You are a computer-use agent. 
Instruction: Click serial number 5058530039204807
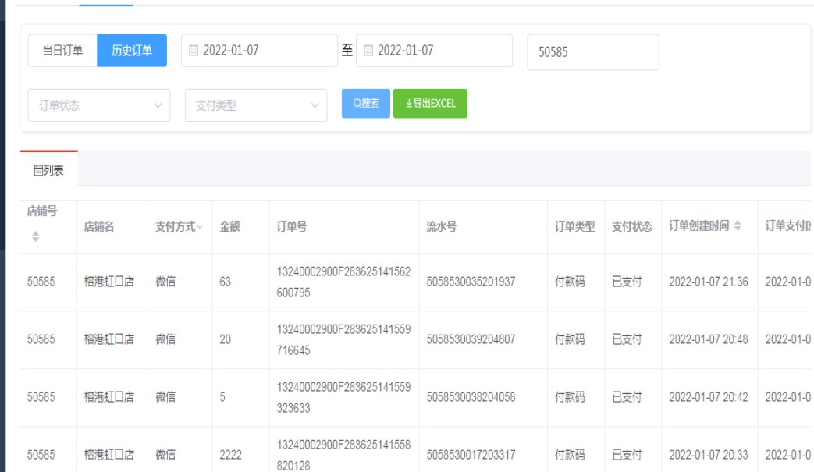[471, 339]
